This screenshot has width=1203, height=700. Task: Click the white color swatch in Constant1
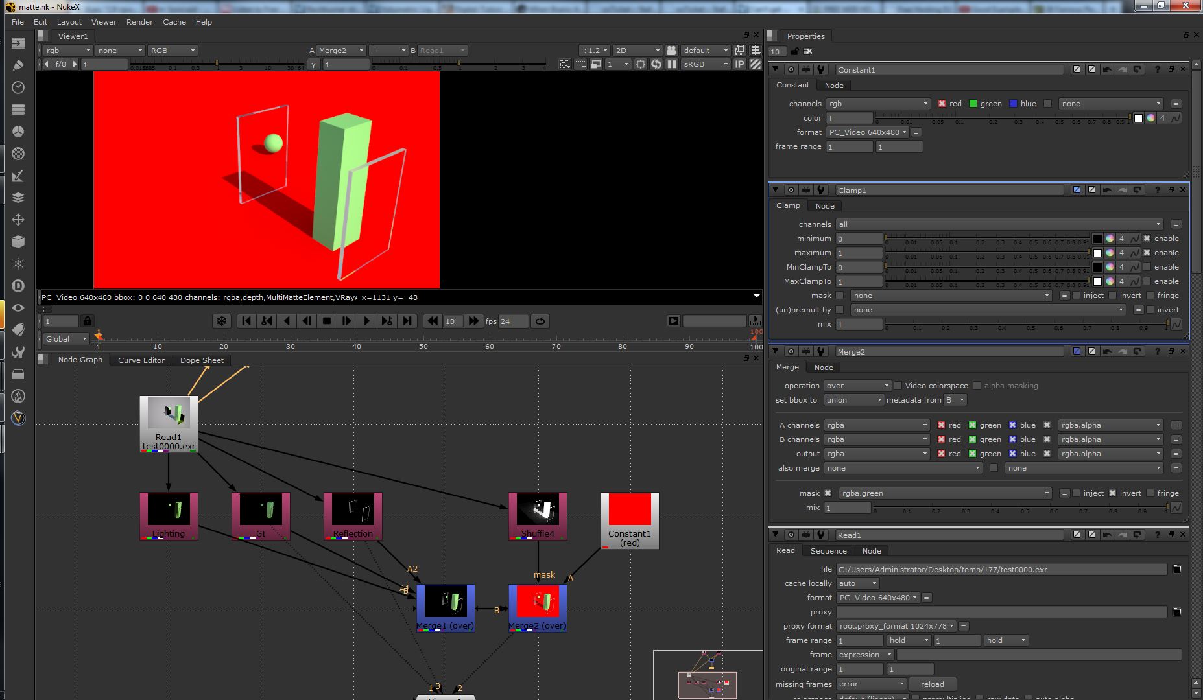(1138, 118)
